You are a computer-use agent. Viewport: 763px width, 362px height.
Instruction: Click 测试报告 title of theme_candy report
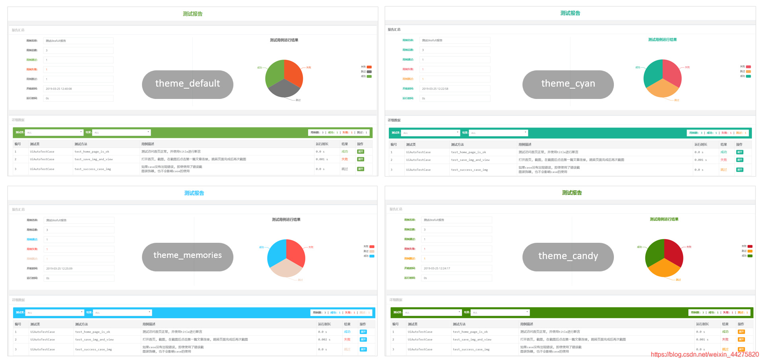tap(572, 193)
